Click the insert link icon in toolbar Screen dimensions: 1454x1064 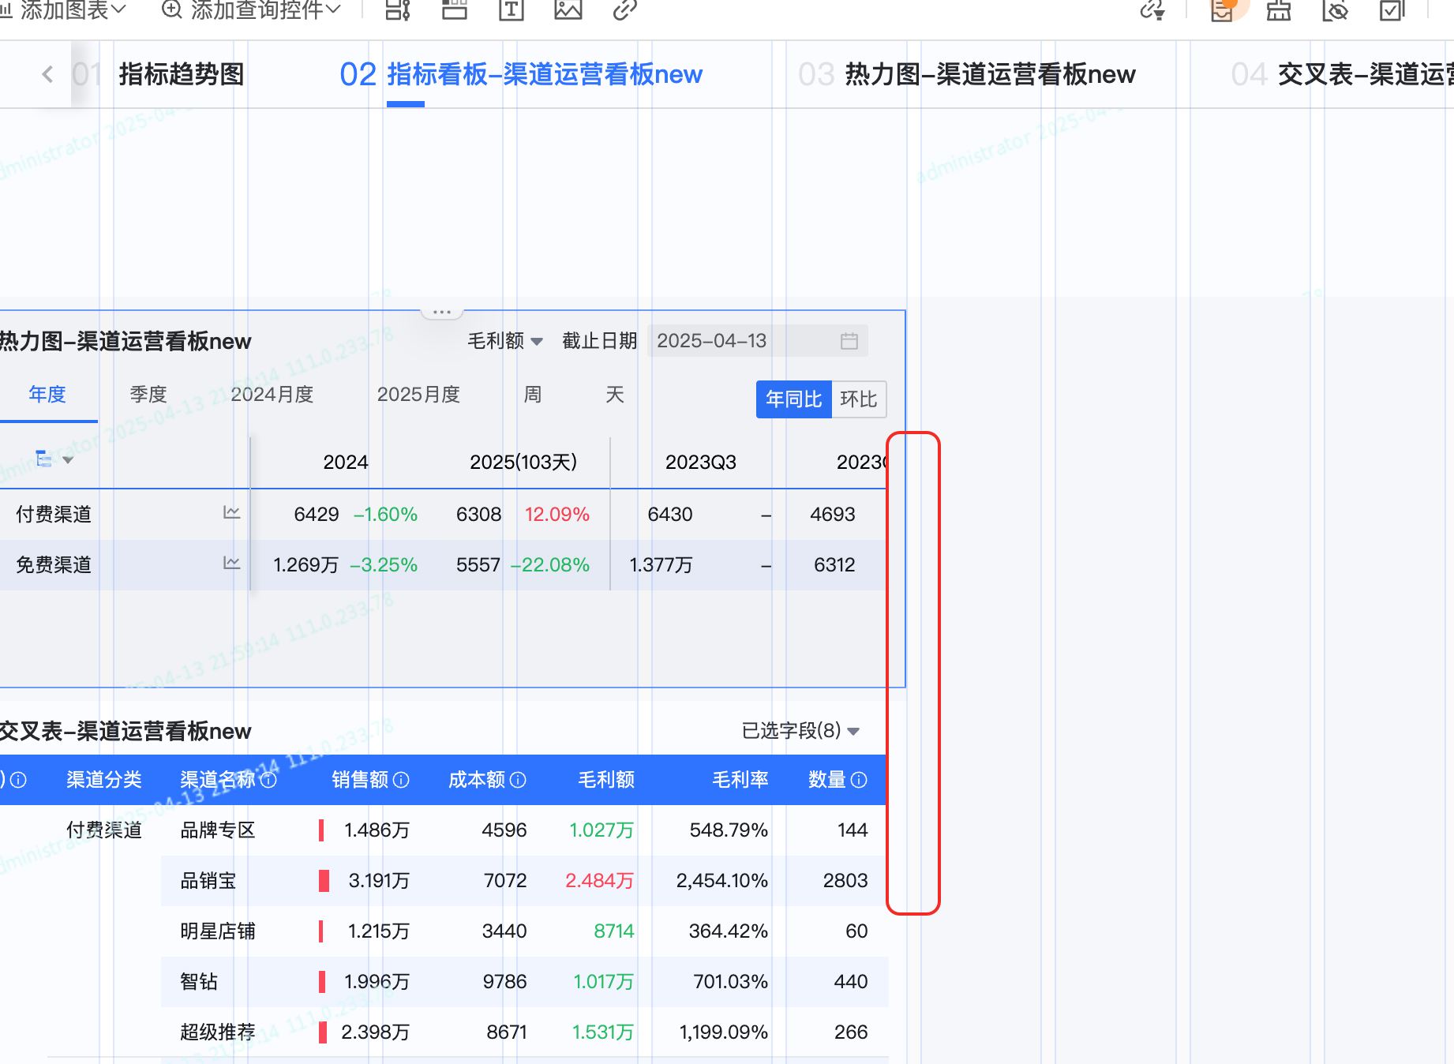[x=624, y=9]
